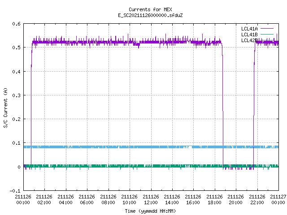The width and height of the screenshot is (287, 215).
Task: Click the 211126 18:00 x-axis tick label
Action: (214, 199)
